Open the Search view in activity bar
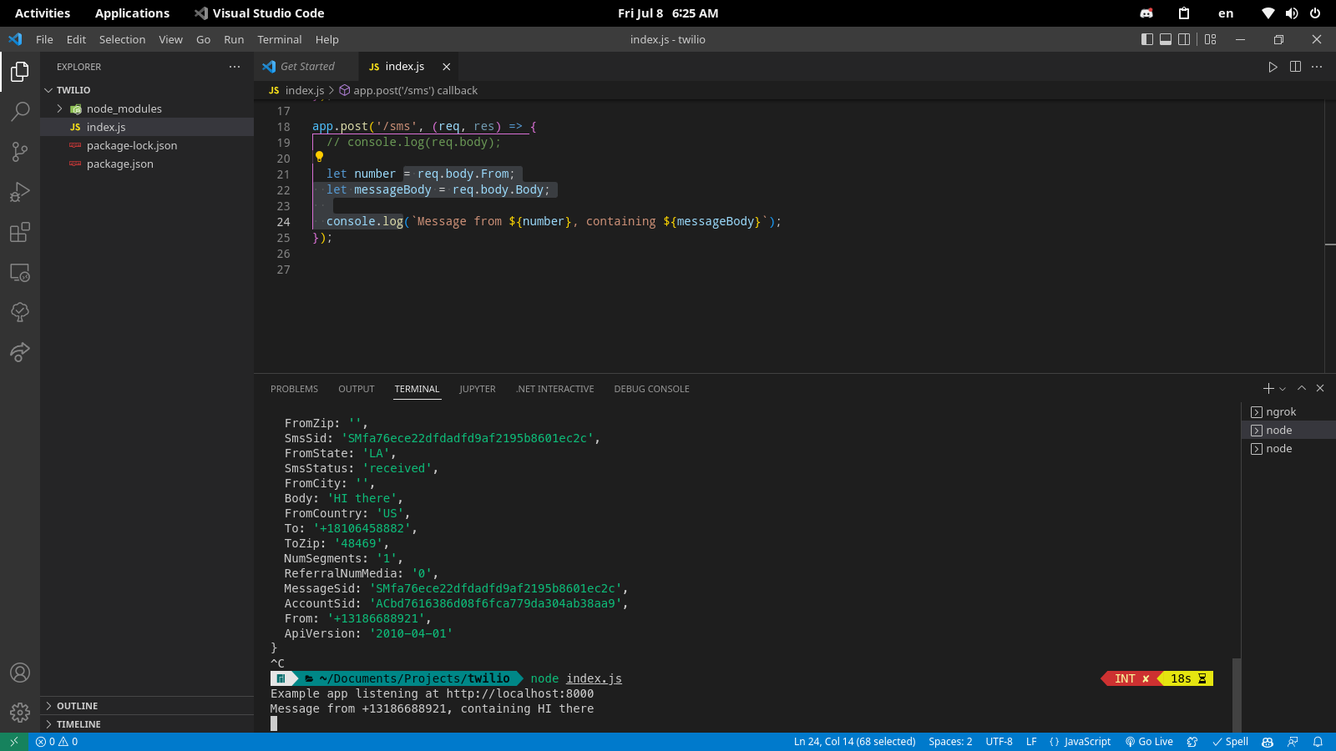Image resolution: width=1336 pixels, height=751 pixels. [x=20, y=111]
